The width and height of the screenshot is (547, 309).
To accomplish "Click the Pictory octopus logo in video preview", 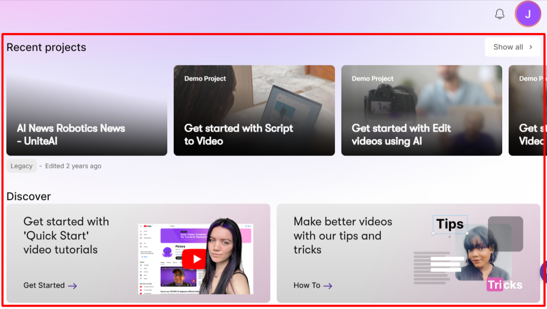I will [x=167, y=251].
